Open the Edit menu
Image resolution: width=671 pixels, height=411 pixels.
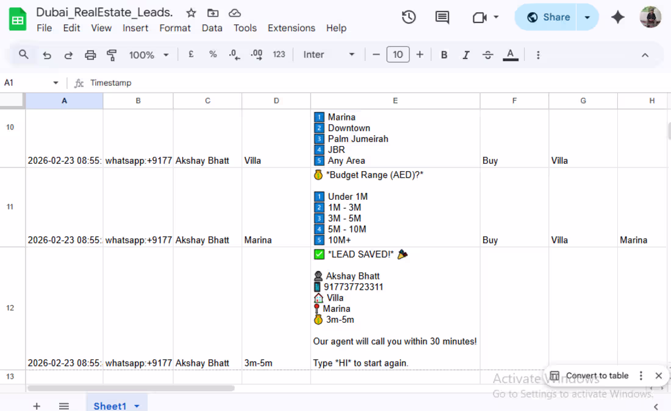point(71,28)
